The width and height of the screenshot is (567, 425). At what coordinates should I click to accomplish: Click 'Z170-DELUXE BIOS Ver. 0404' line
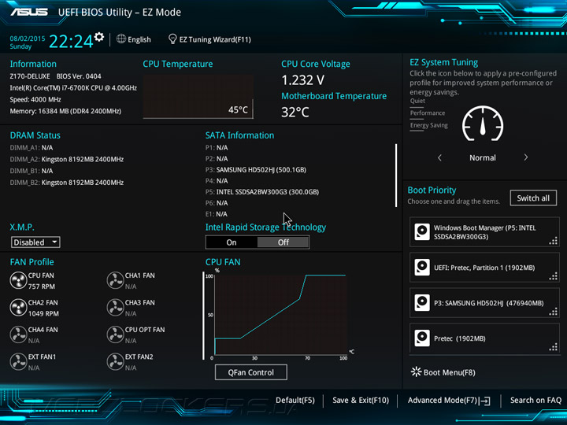point(56,76)
